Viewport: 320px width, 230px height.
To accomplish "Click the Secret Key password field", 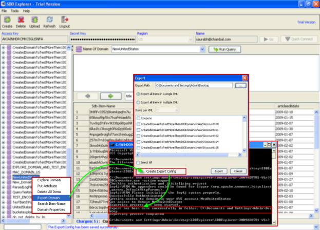I will click(103, 39).
